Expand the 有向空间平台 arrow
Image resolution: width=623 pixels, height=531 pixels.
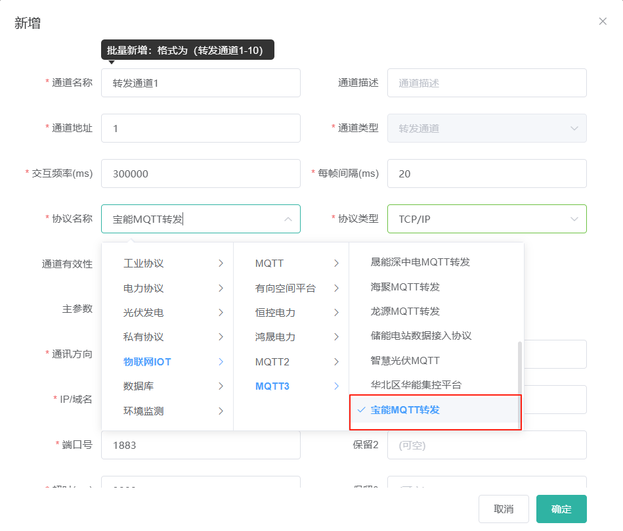(336, 288)
